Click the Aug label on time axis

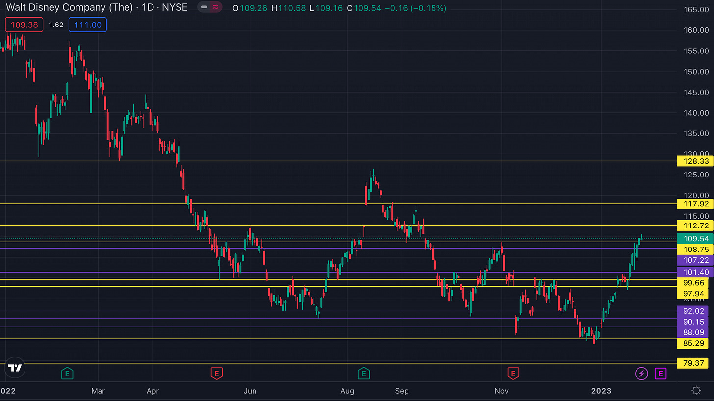pos(347,391)
